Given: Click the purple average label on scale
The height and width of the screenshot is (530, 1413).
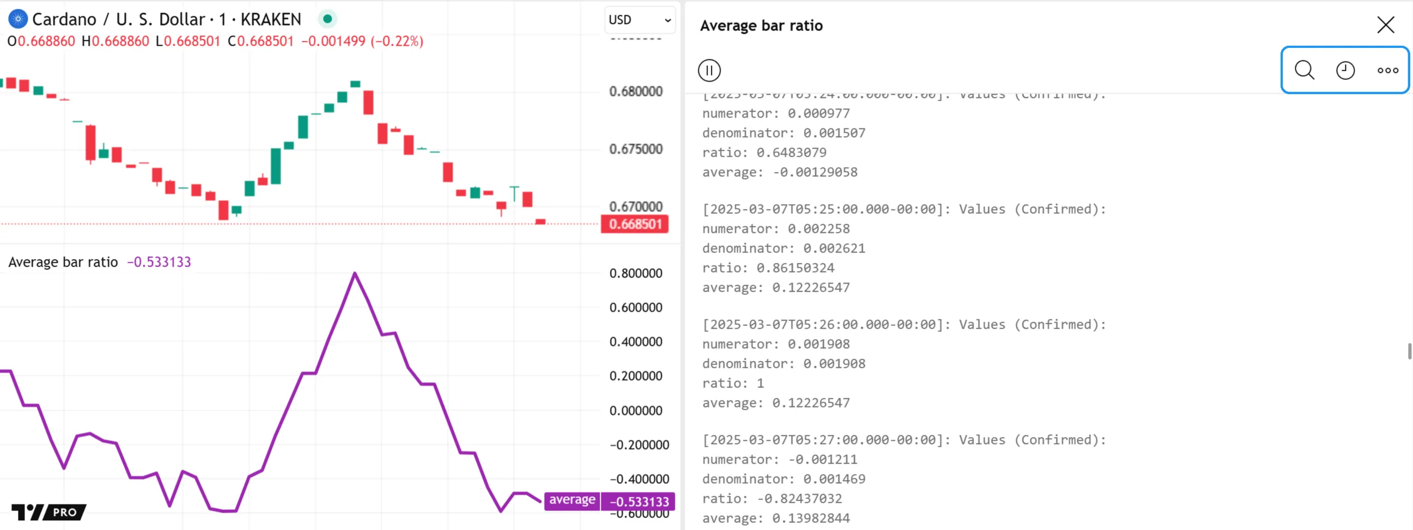Looking at the screenshot, I should (571, 501).
